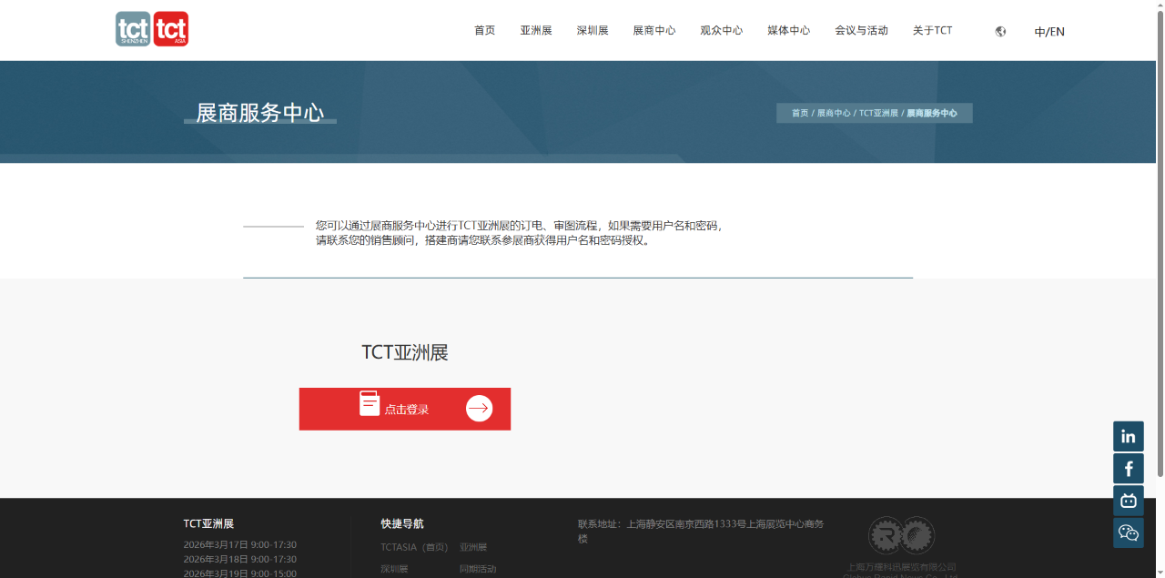Image resolution: width=1165 pixels, height=578 pixels.
Task: Open the LinkedIn social icon
Action: point(1128,436)
